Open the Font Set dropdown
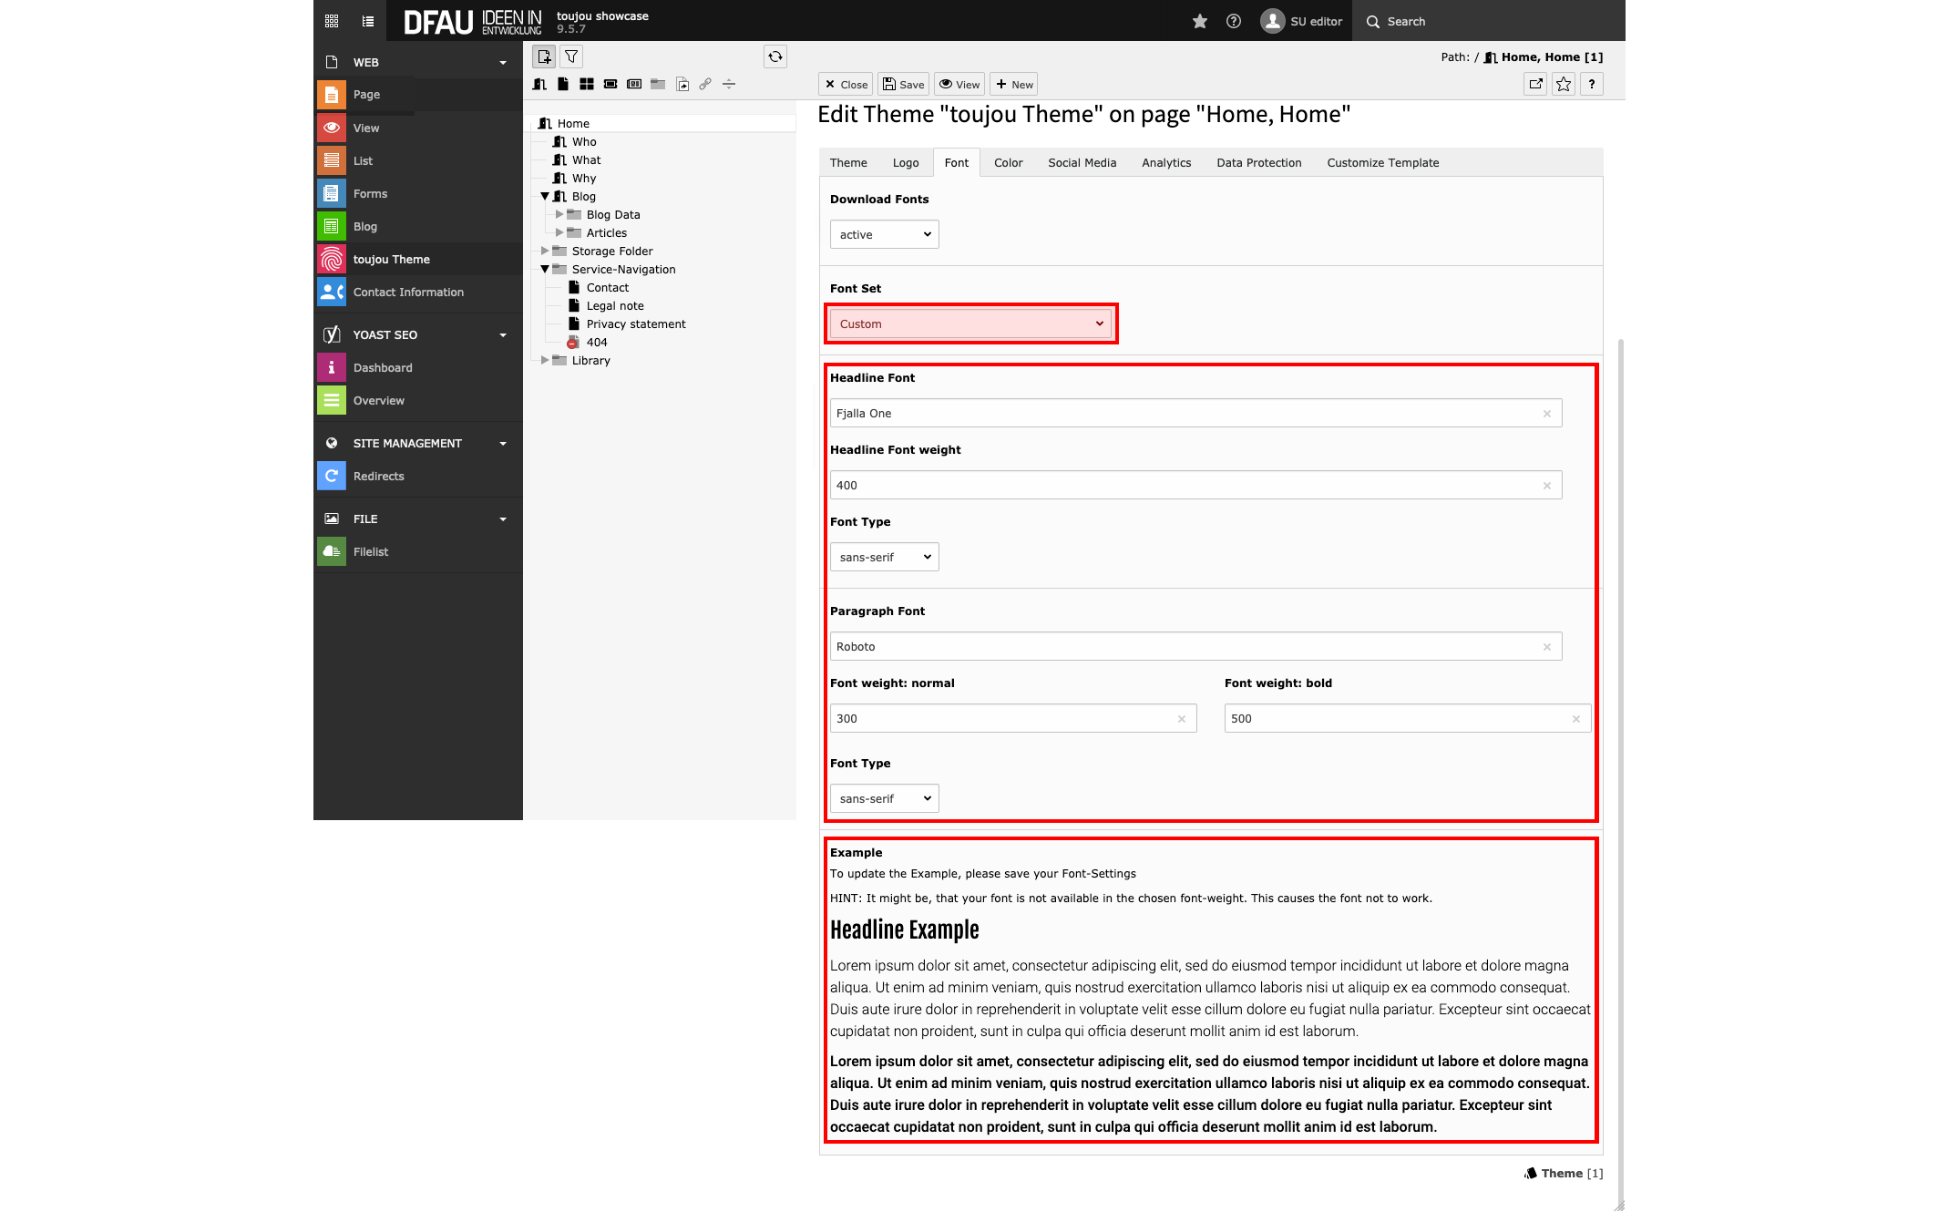This screenshot has width=1939, height=1212. click(x=971, y=324)
